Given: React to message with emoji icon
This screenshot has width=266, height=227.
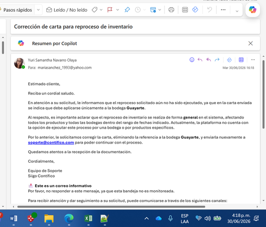Looking at the screenshot, I should pos(192,60).
